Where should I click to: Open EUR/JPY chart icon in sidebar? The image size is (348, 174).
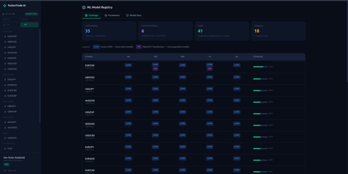click(5, 79)
